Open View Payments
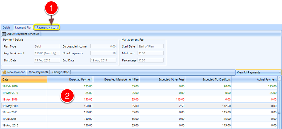This screenshot has height=129, width=282. (39, 72)
